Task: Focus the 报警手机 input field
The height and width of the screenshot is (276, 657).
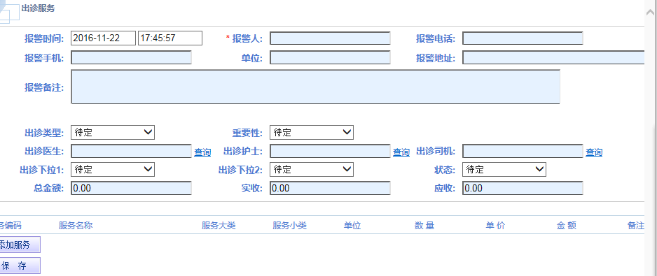Action: 131,57
